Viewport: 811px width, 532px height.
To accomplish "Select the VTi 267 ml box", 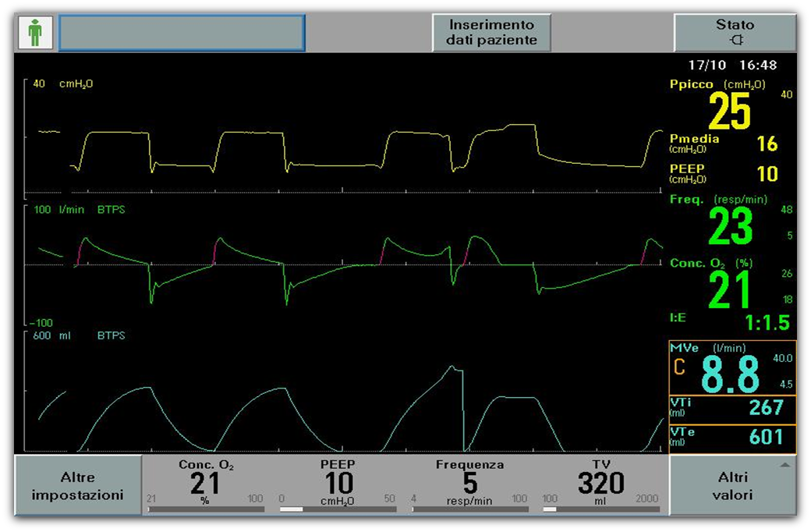I will 732,409.
